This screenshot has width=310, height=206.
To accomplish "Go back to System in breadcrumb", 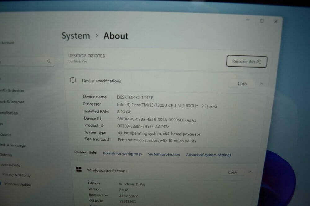I will [x=76, y=36].
